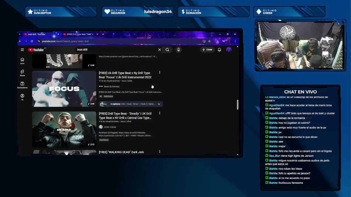The width and height of the screenshot is (351, 197).
Task: View site information icon in address bar
Action: click(x=39, y=41)
